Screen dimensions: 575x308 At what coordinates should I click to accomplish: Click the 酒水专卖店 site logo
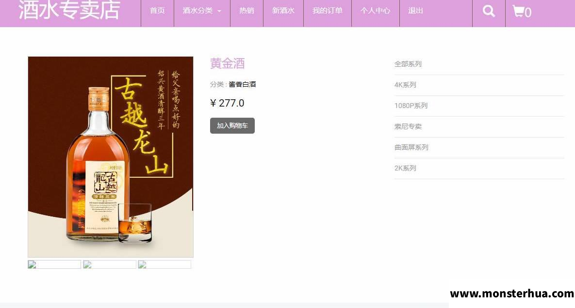tap(69, 10)
